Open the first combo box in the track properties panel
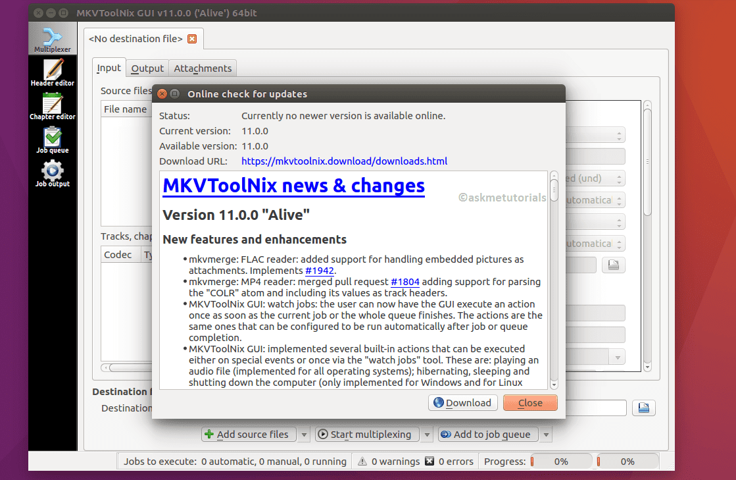 [x=595, y=135]
